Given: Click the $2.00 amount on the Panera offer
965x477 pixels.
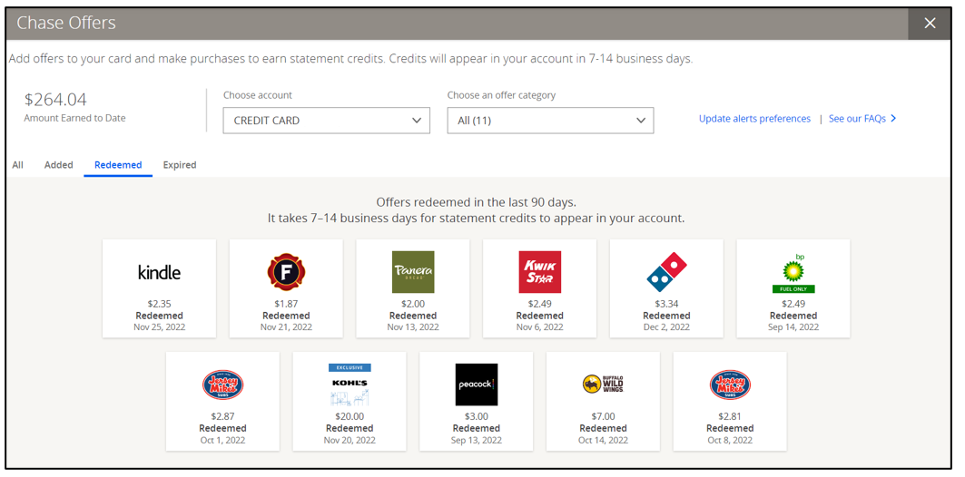Looking at the screenshot, I should pyautogui.click(x=413, y=304).
